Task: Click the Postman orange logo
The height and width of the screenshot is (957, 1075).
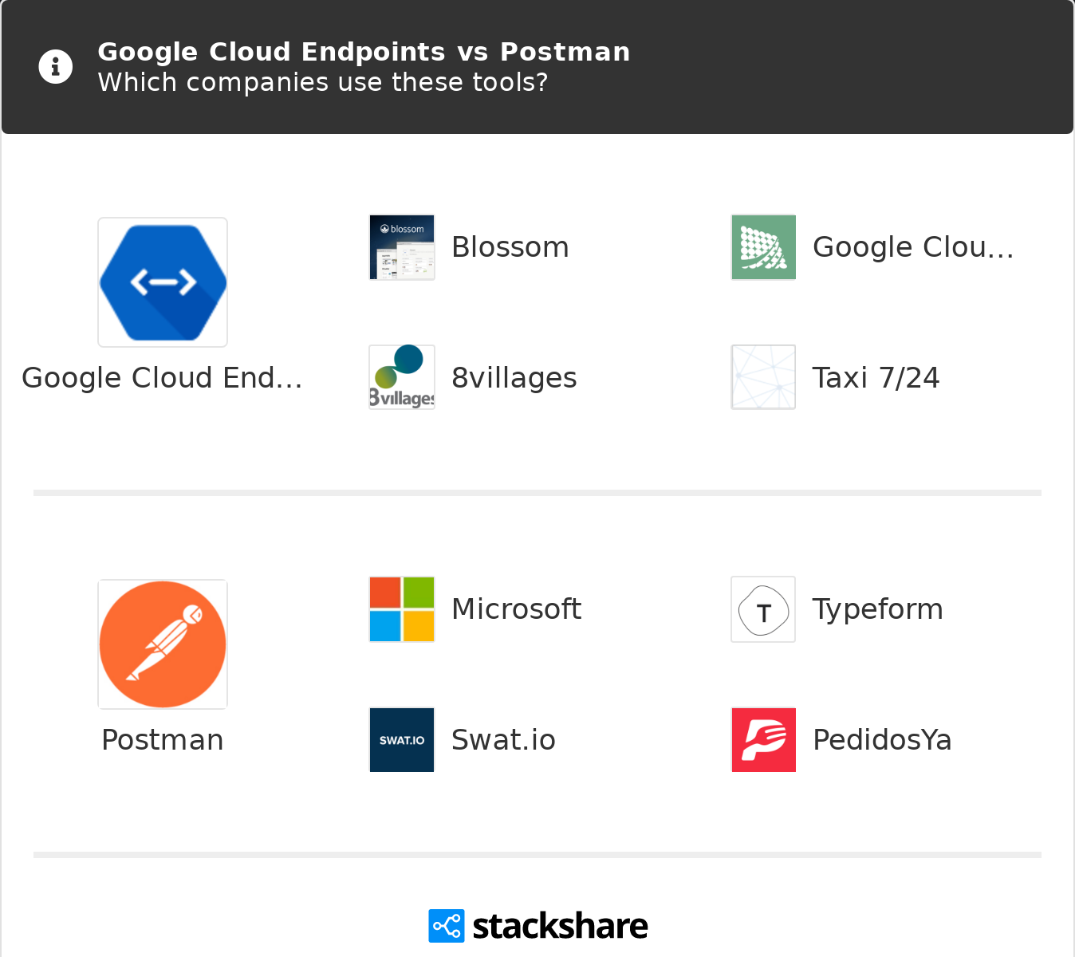Action: 163,644
